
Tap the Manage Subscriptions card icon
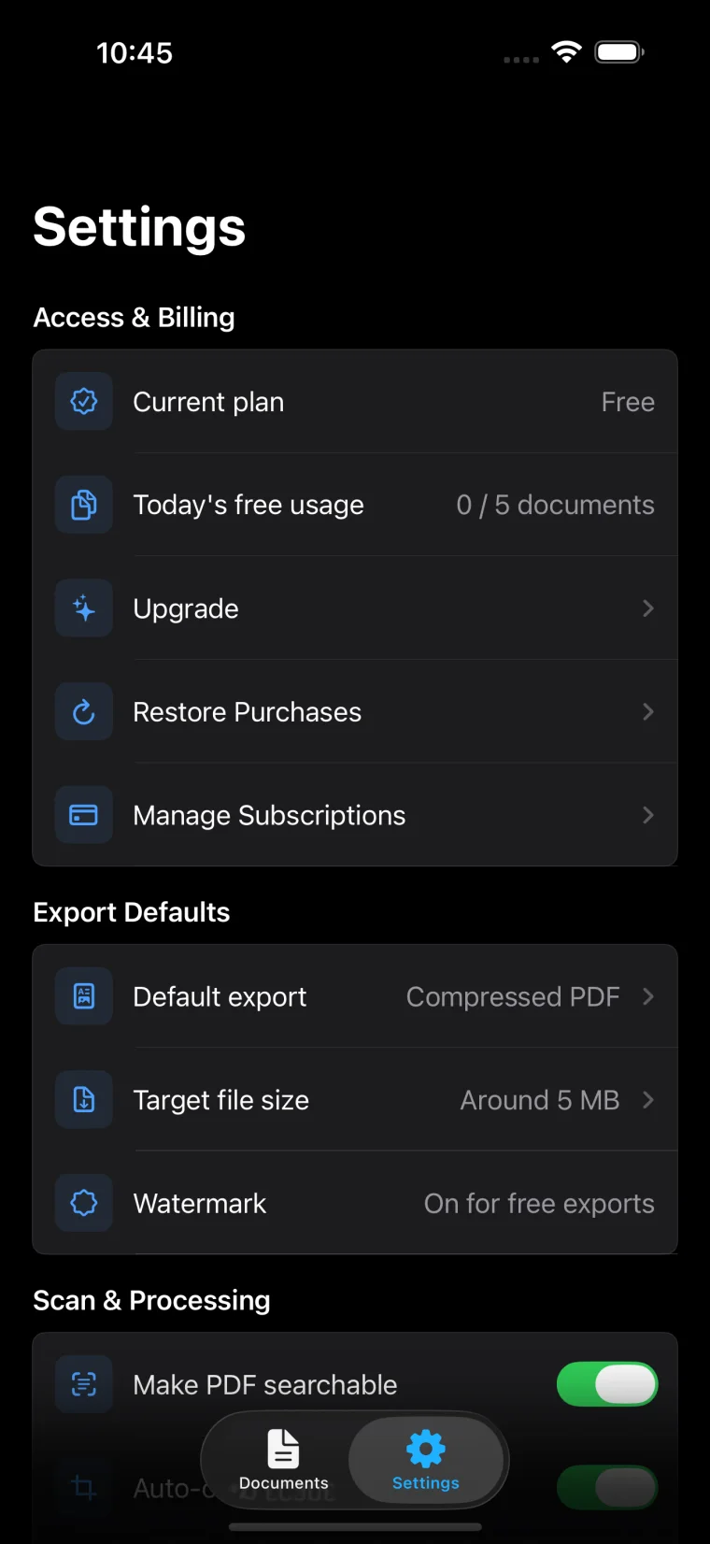(x=84, y=815)
